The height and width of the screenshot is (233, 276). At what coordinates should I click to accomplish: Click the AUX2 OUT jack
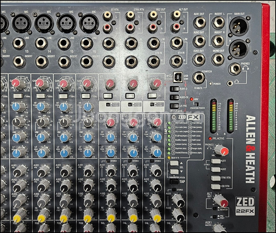point(199,41)
